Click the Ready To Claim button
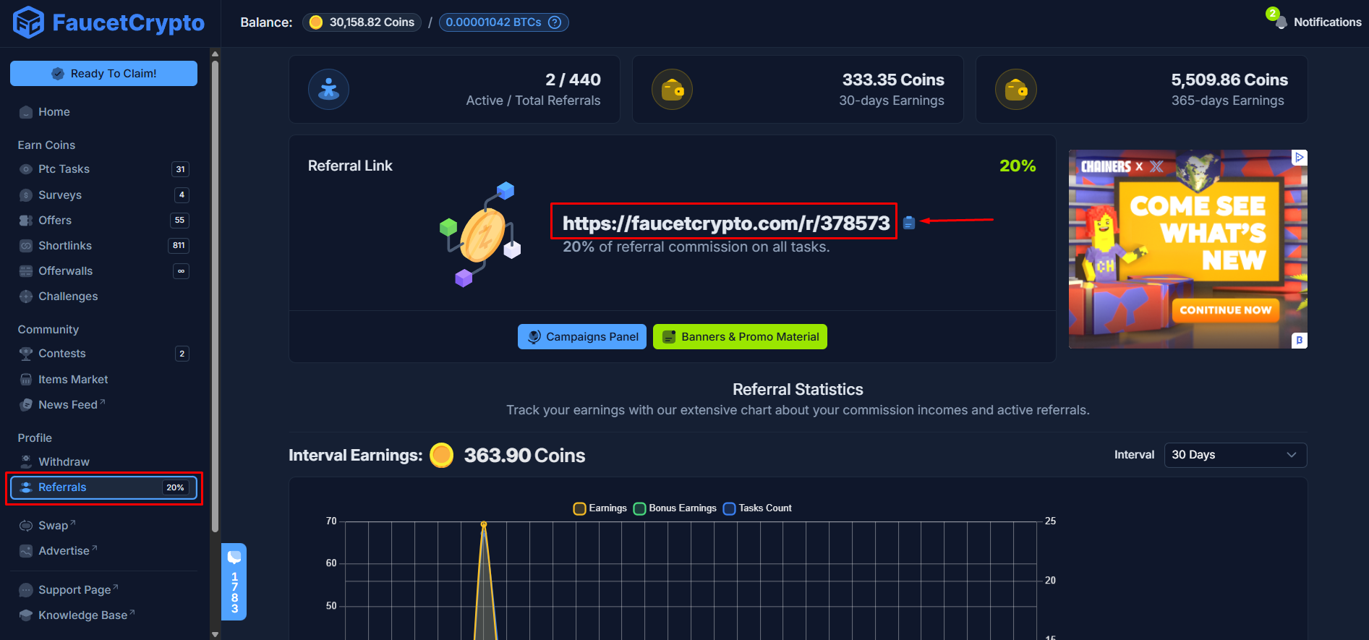The image size is (1369, 640). 103,74
